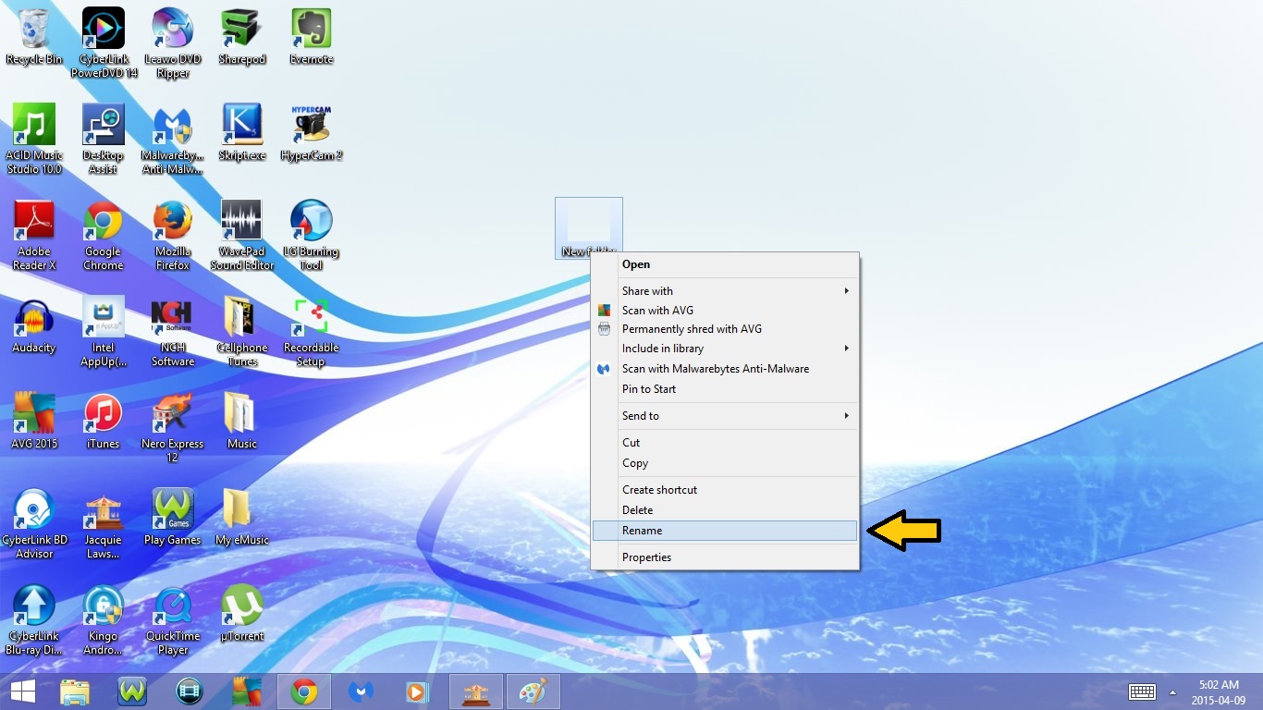
Task: Select the Malwarebytes Anti-Malware desktop shortcut
Action: (x=173, y=139)
